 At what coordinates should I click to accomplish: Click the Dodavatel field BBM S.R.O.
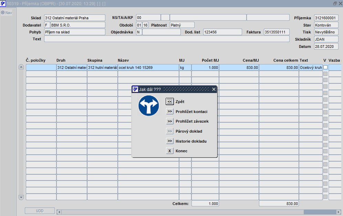coord(77,25)
